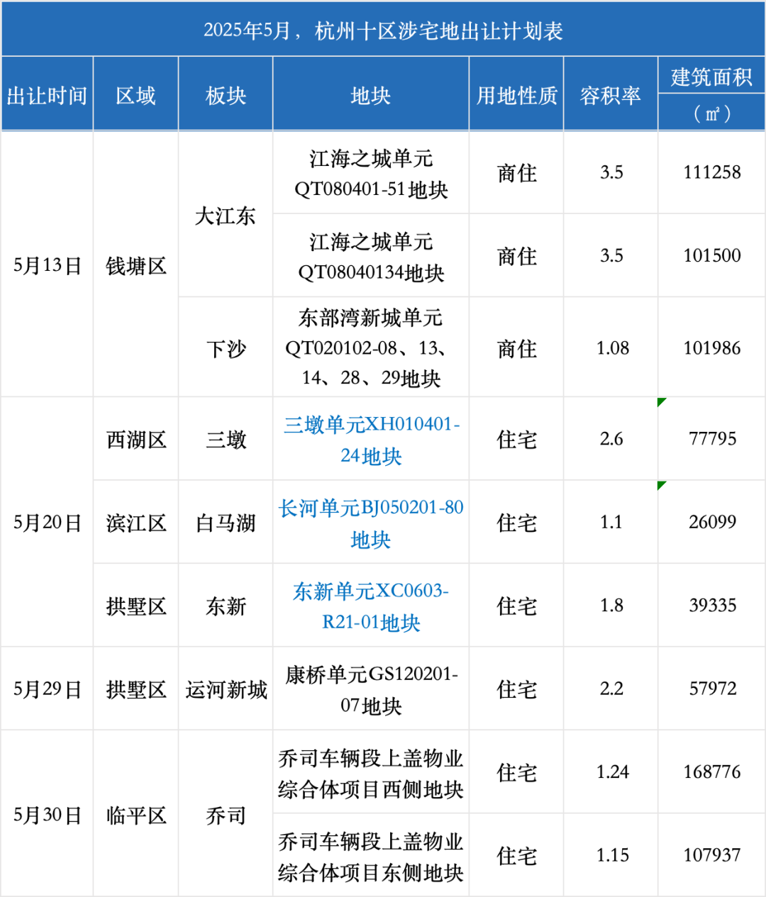766x897 pixels.
Task: Click the 运河新城 block cell
Action: (x=226, y=689)
